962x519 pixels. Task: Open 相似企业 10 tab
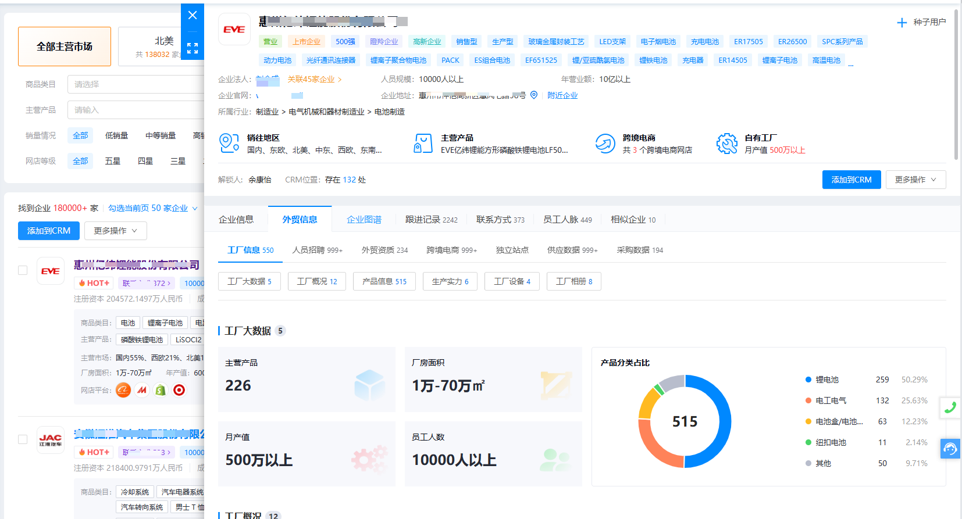click(633, 219)
